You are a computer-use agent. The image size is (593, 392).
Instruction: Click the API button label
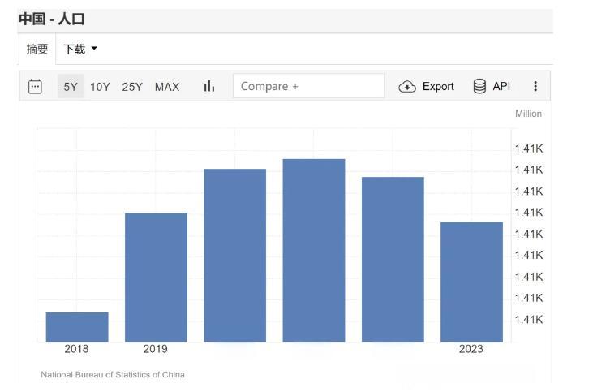[x=501, y=87]
